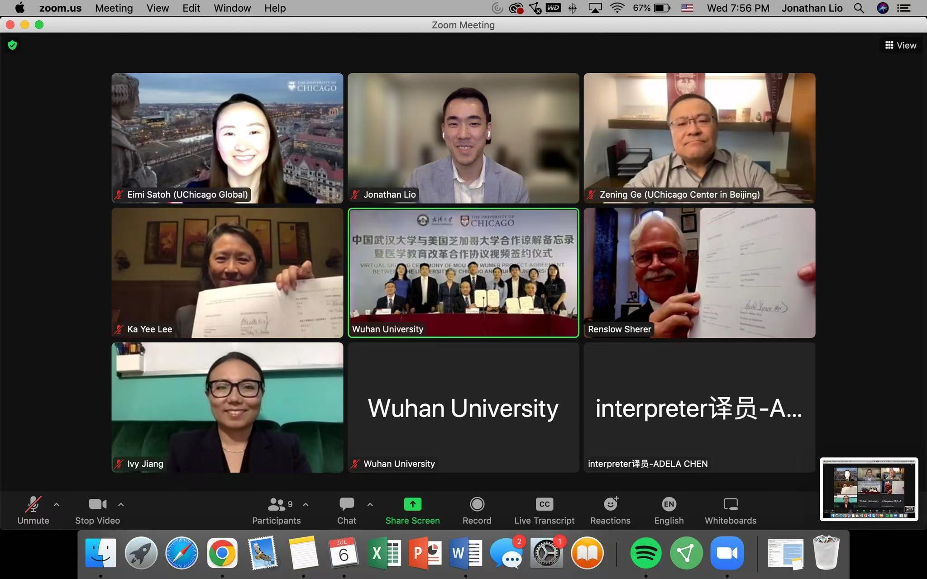927x579 pixels.
Task: Open the Window menu
Action: [x=232, y=8]
